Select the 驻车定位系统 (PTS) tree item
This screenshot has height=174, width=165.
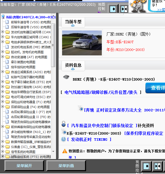[31, 157]
